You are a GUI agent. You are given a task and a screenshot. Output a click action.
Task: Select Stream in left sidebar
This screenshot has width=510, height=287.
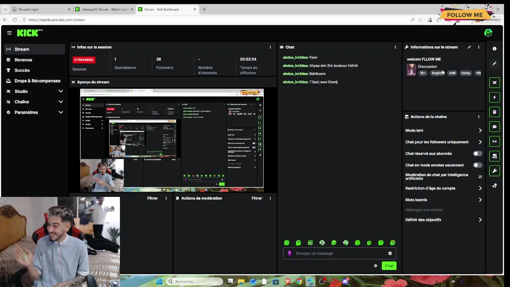[x=35, y=49]
